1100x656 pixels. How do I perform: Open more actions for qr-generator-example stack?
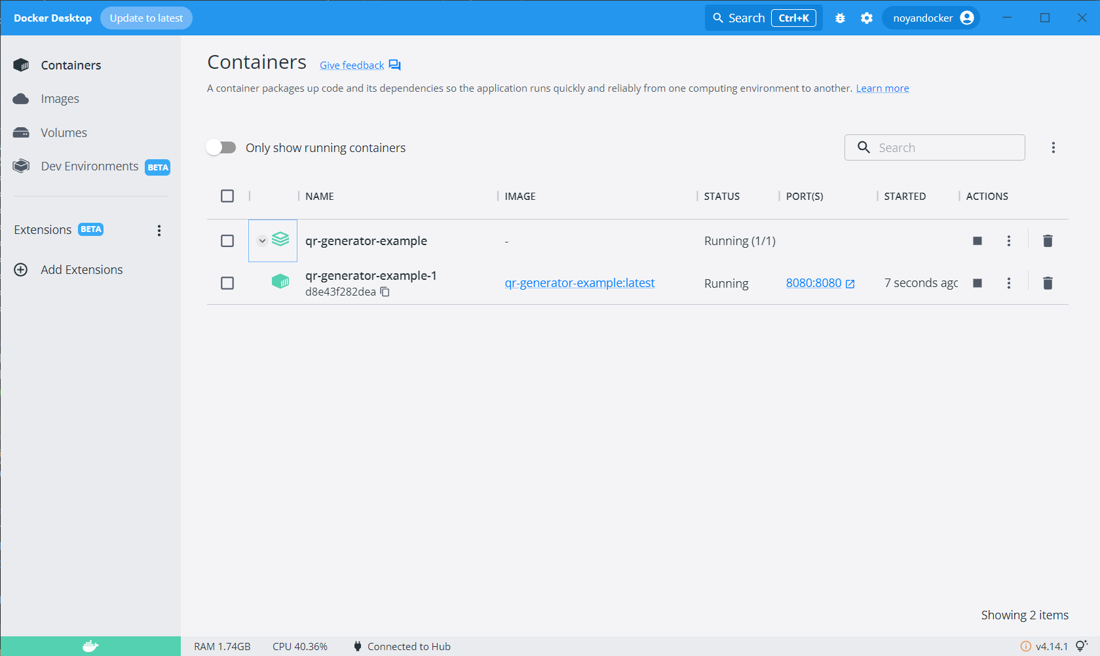[1009, 241]
